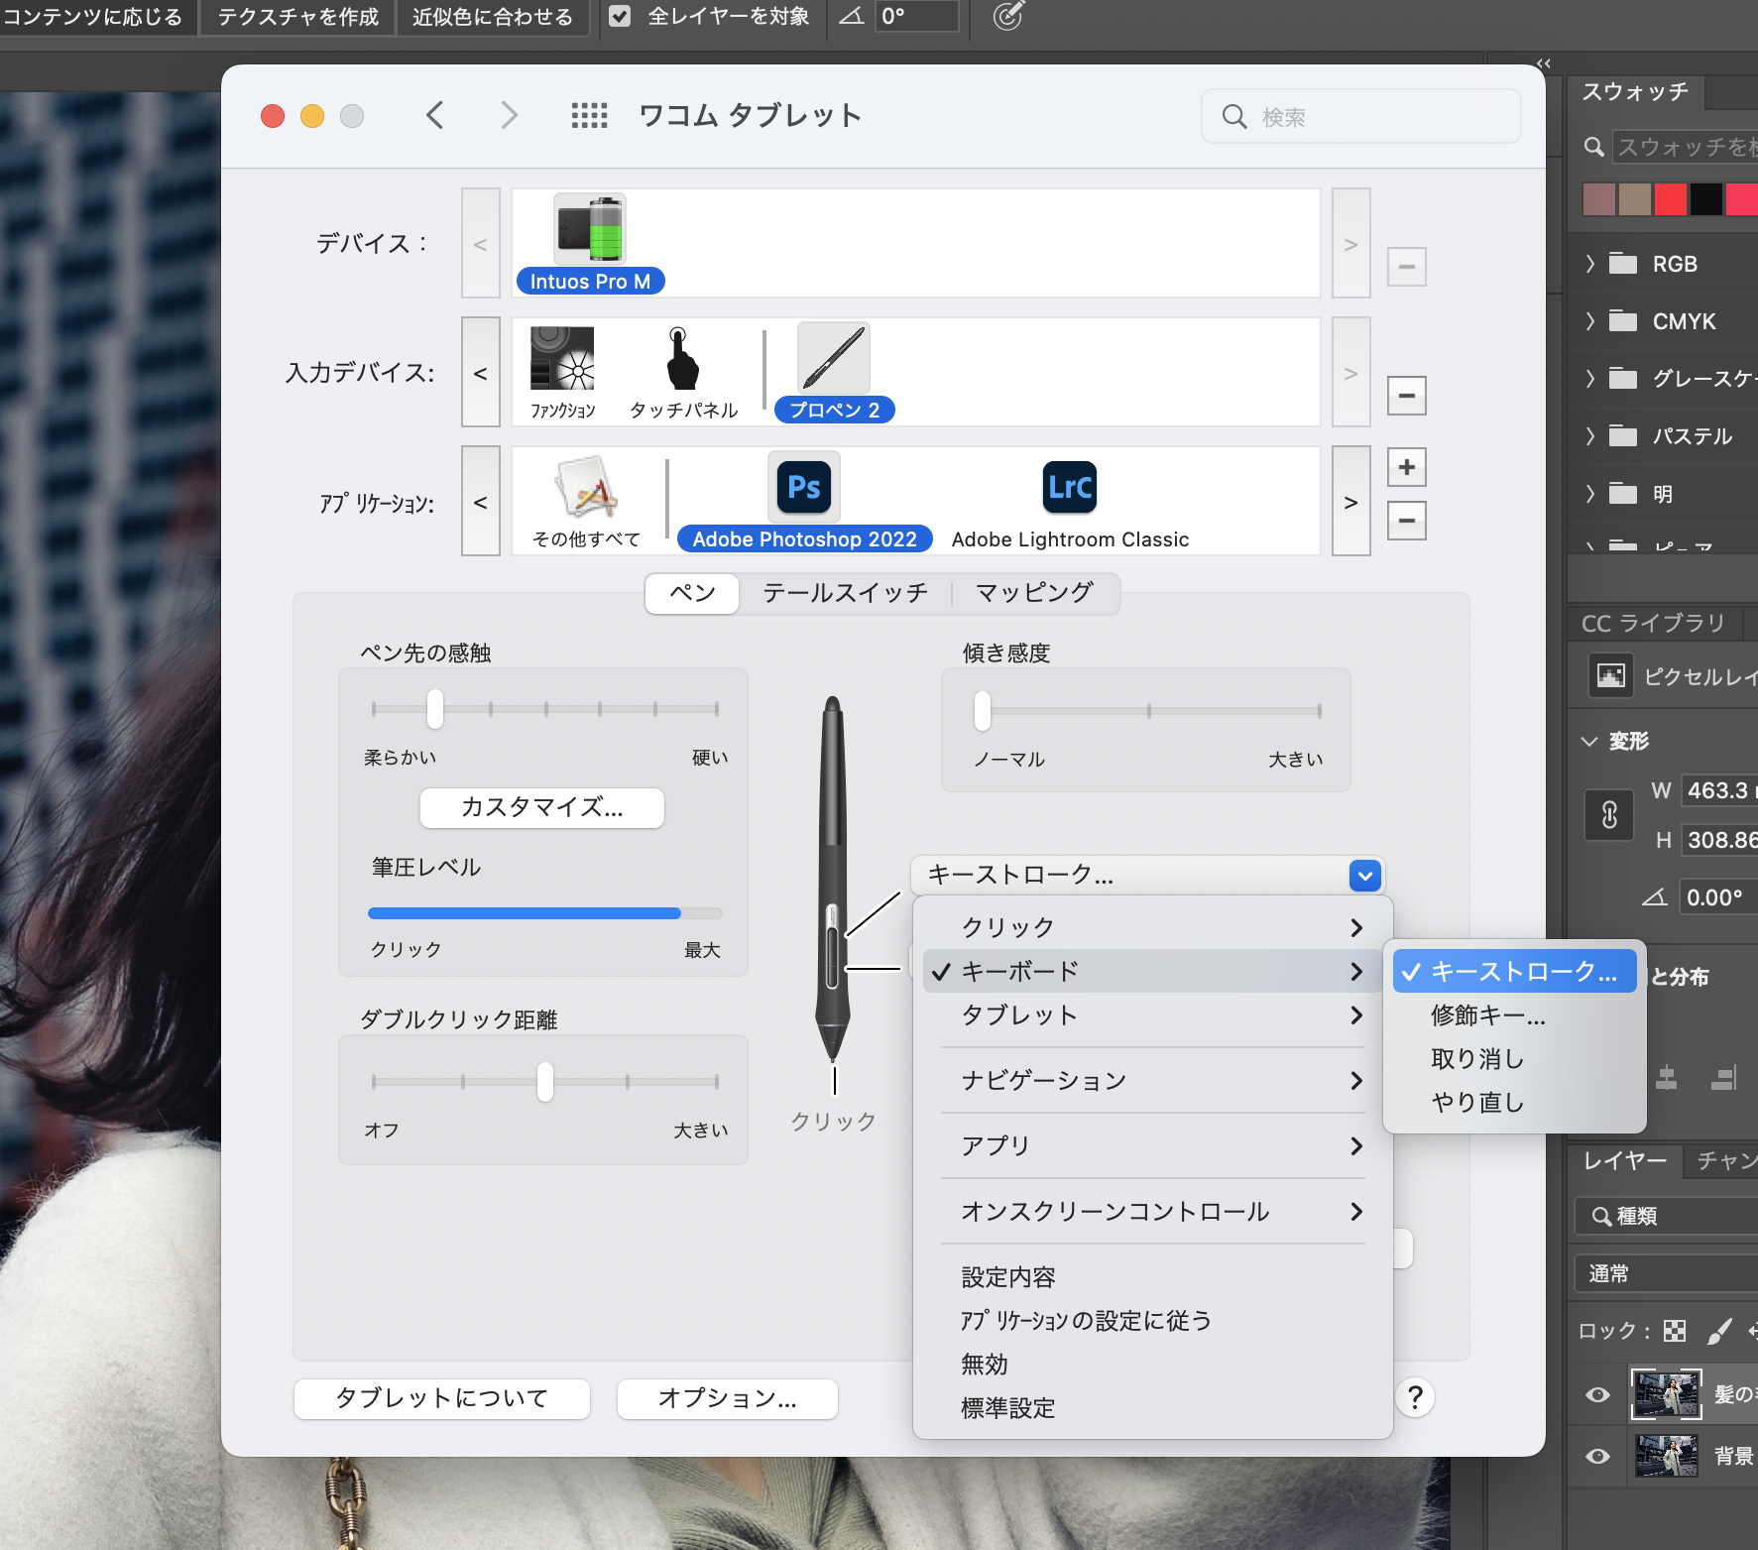Open the キーストローク pen button dropdown

click(x=1147, y=875)
